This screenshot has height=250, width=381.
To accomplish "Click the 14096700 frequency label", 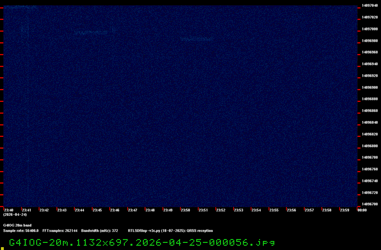I will pos(370,204).
